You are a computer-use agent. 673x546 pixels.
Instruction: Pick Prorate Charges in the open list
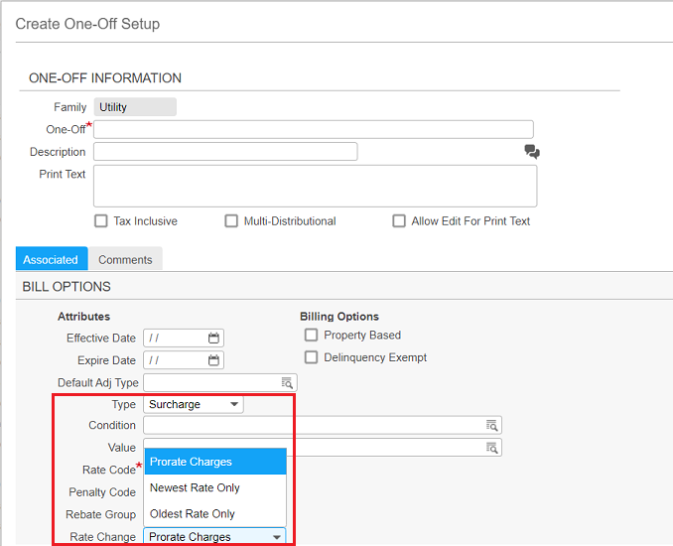(192, 462)
